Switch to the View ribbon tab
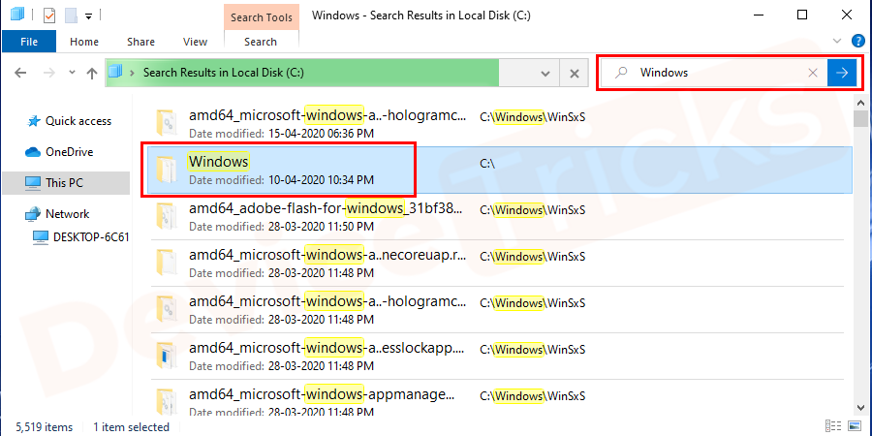872x436 pixels. pos(195,42)
